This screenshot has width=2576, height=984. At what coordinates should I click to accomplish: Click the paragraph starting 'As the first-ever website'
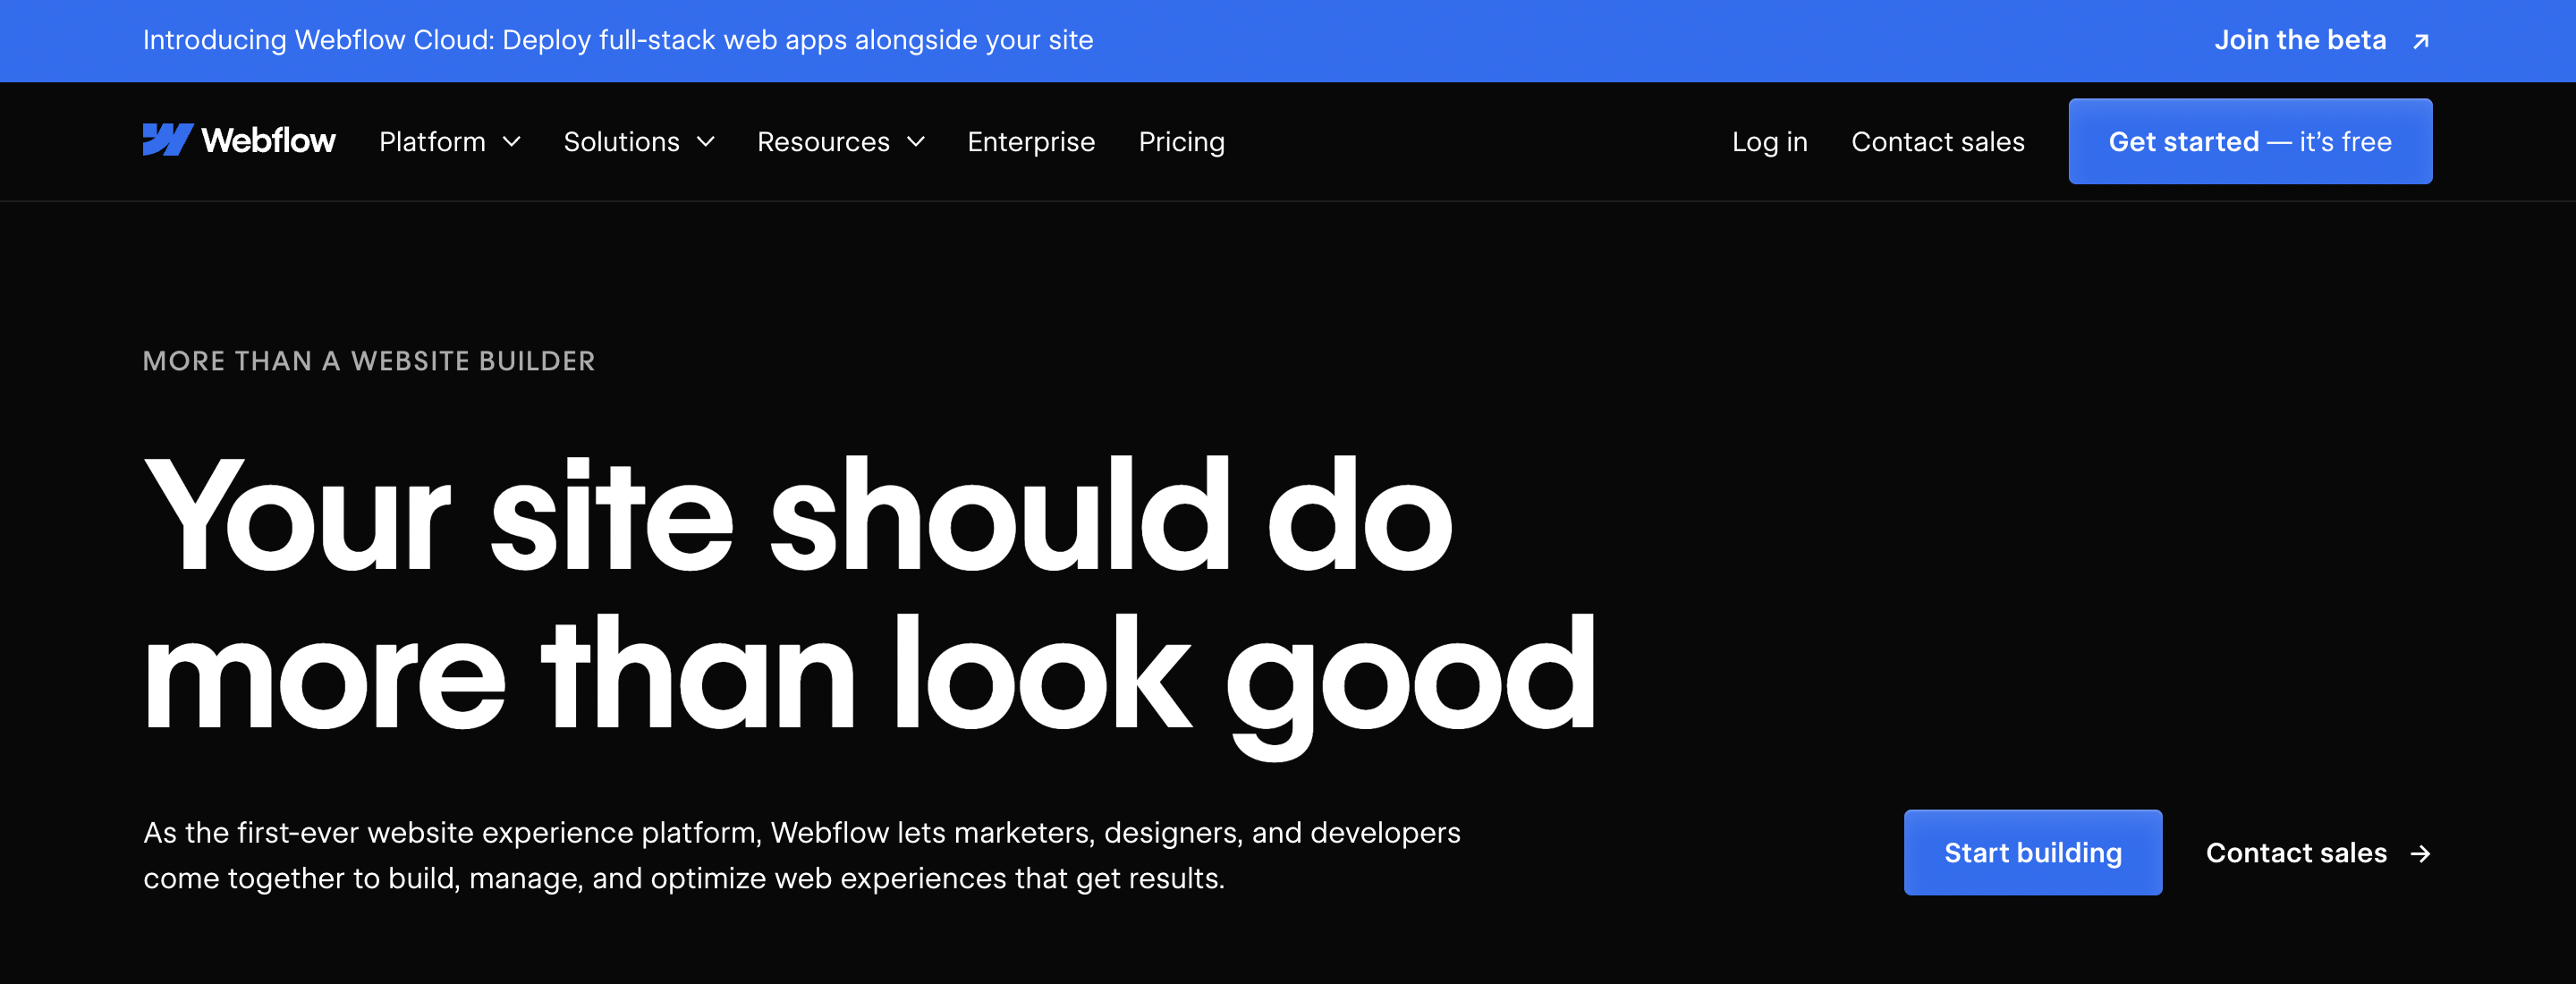pos(801,855)
